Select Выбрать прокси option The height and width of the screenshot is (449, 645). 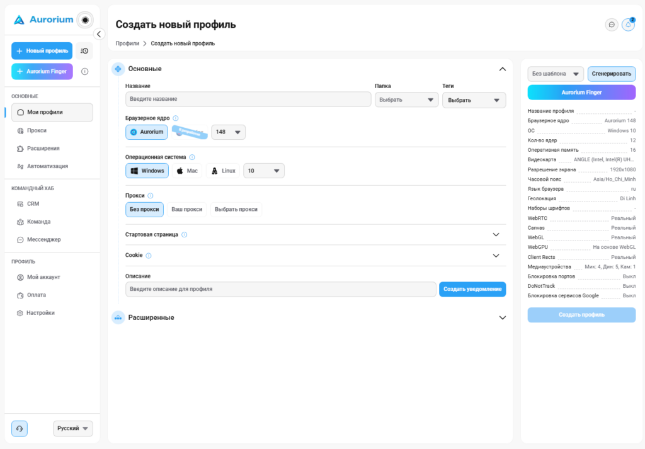coord(236,209)
